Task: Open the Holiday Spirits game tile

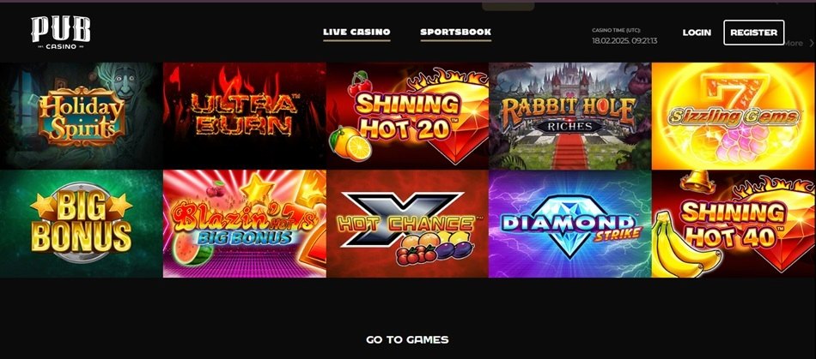Action: pyautogui.click(x=82, y=116)
